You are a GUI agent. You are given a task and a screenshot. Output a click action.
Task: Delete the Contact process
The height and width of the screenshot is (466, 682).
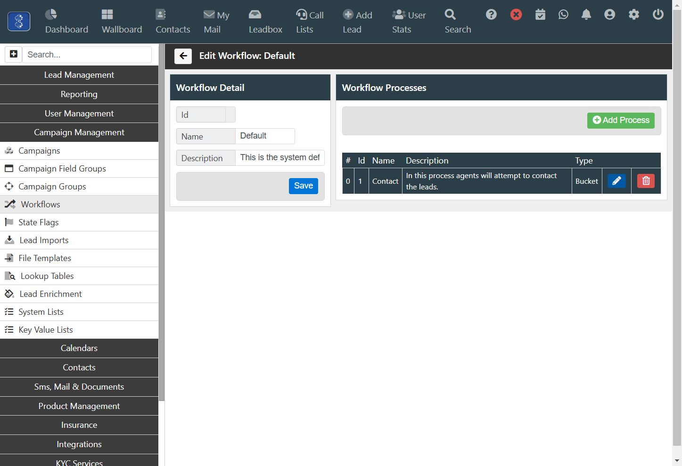pyautogui.click(x=646, y=181)
